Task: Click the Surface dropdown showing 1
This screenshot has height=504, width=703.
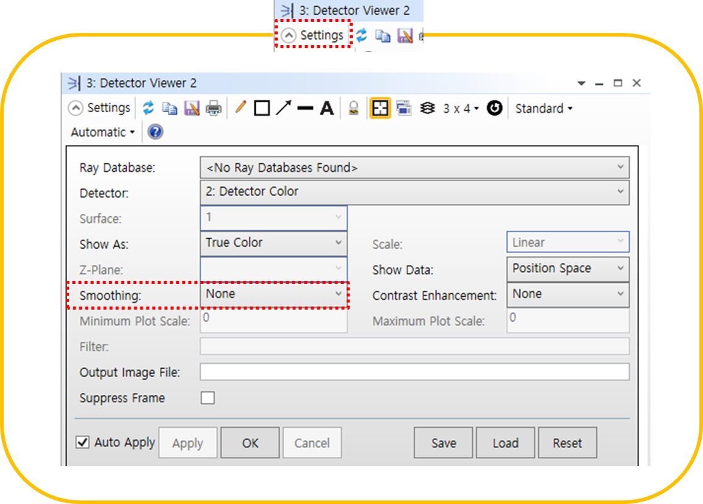Action: click(273, 218)
